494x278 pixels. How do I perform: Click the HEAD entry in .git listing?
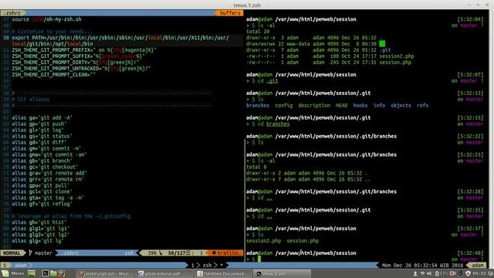(x=341, y=106)
